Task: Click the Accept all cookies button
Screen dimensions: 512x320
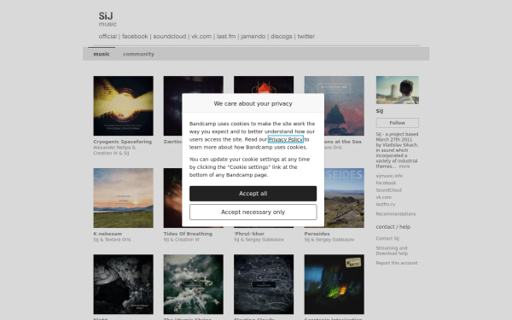Action: (x=253, y=194)
